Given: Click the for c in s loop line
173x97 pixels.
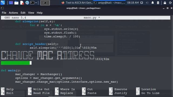Looking at the screenshot, I should coord(46,25).
